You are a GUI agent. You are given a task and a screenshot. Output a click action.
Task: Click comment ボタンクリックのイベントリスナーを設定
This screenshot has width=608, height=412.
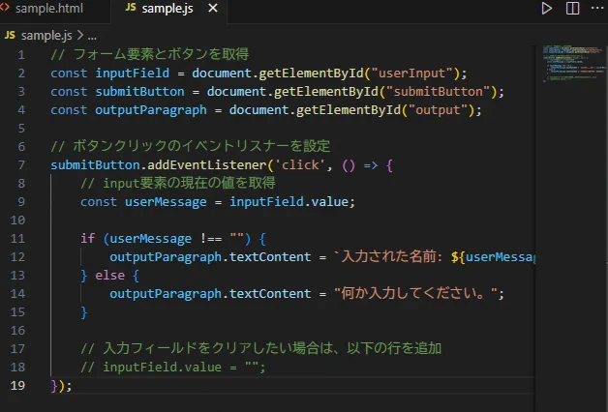[x=191, y=146]
